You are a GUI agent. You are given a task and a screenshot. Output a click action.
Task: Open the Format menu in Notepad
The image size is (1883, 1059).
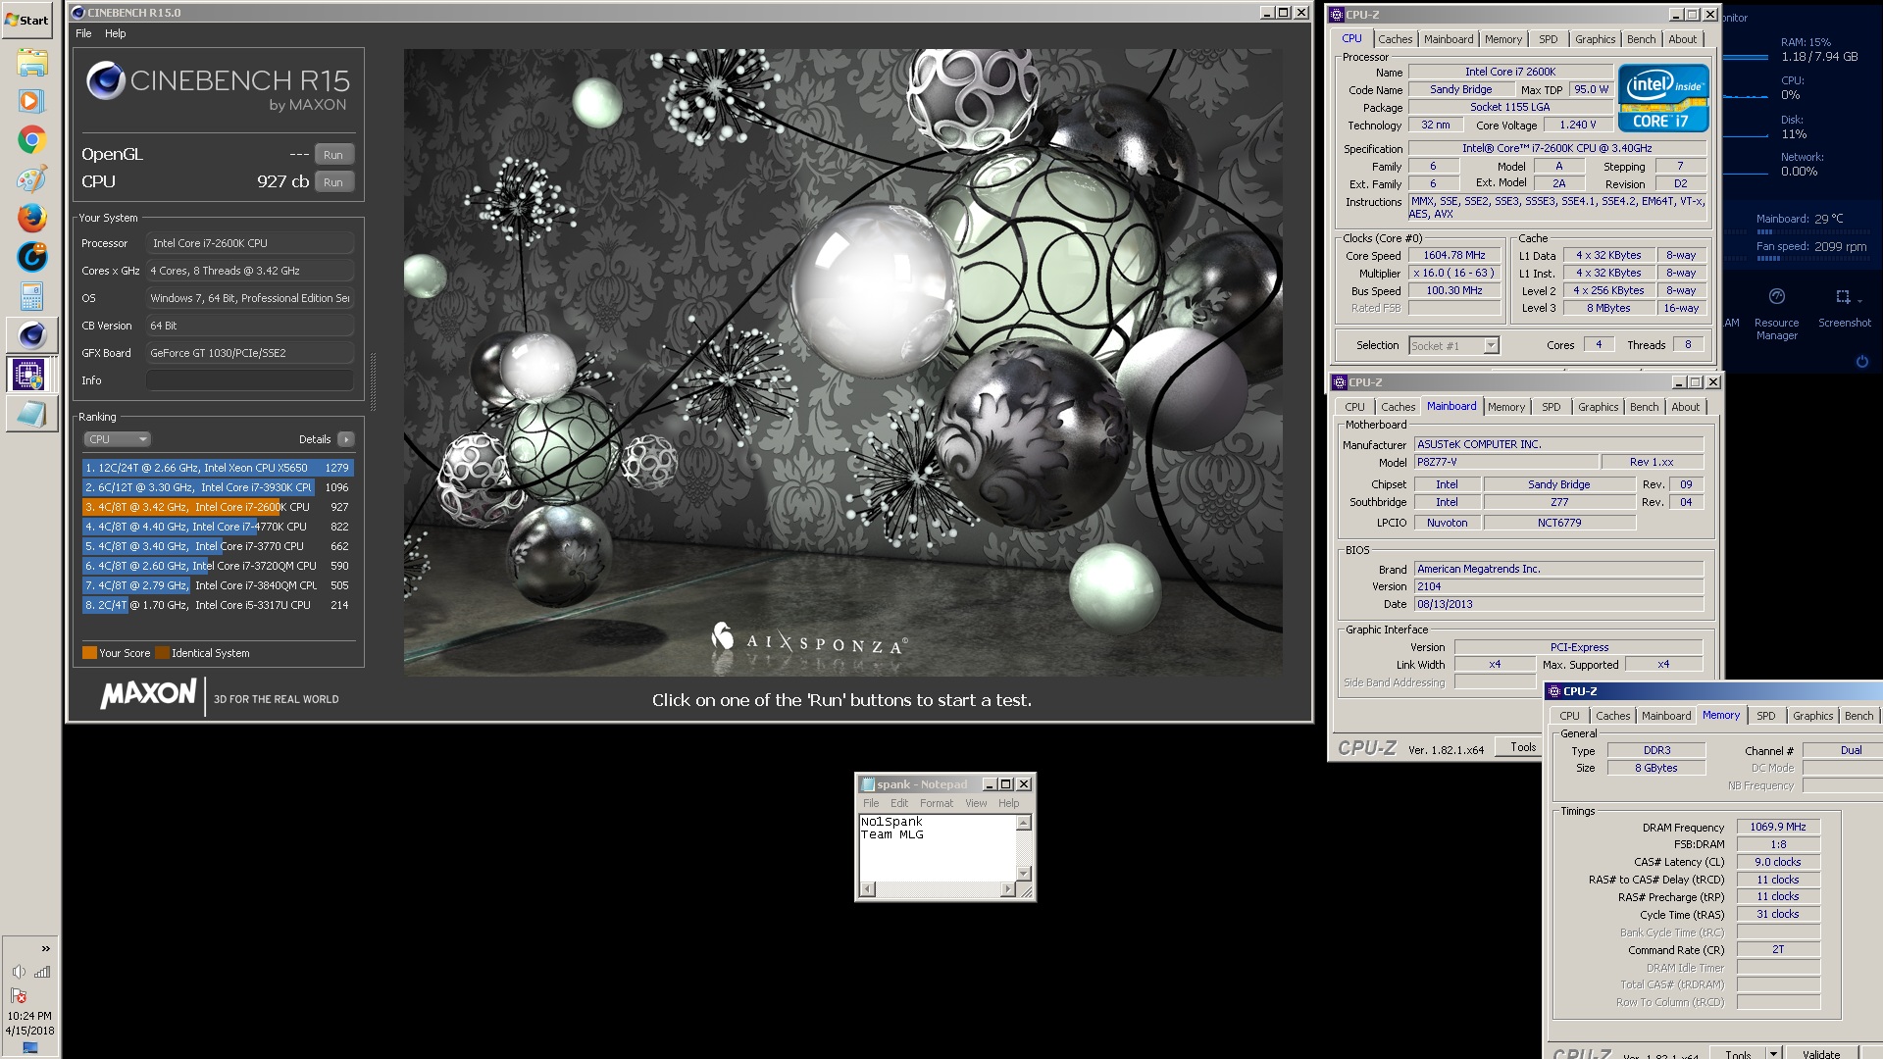936,803
